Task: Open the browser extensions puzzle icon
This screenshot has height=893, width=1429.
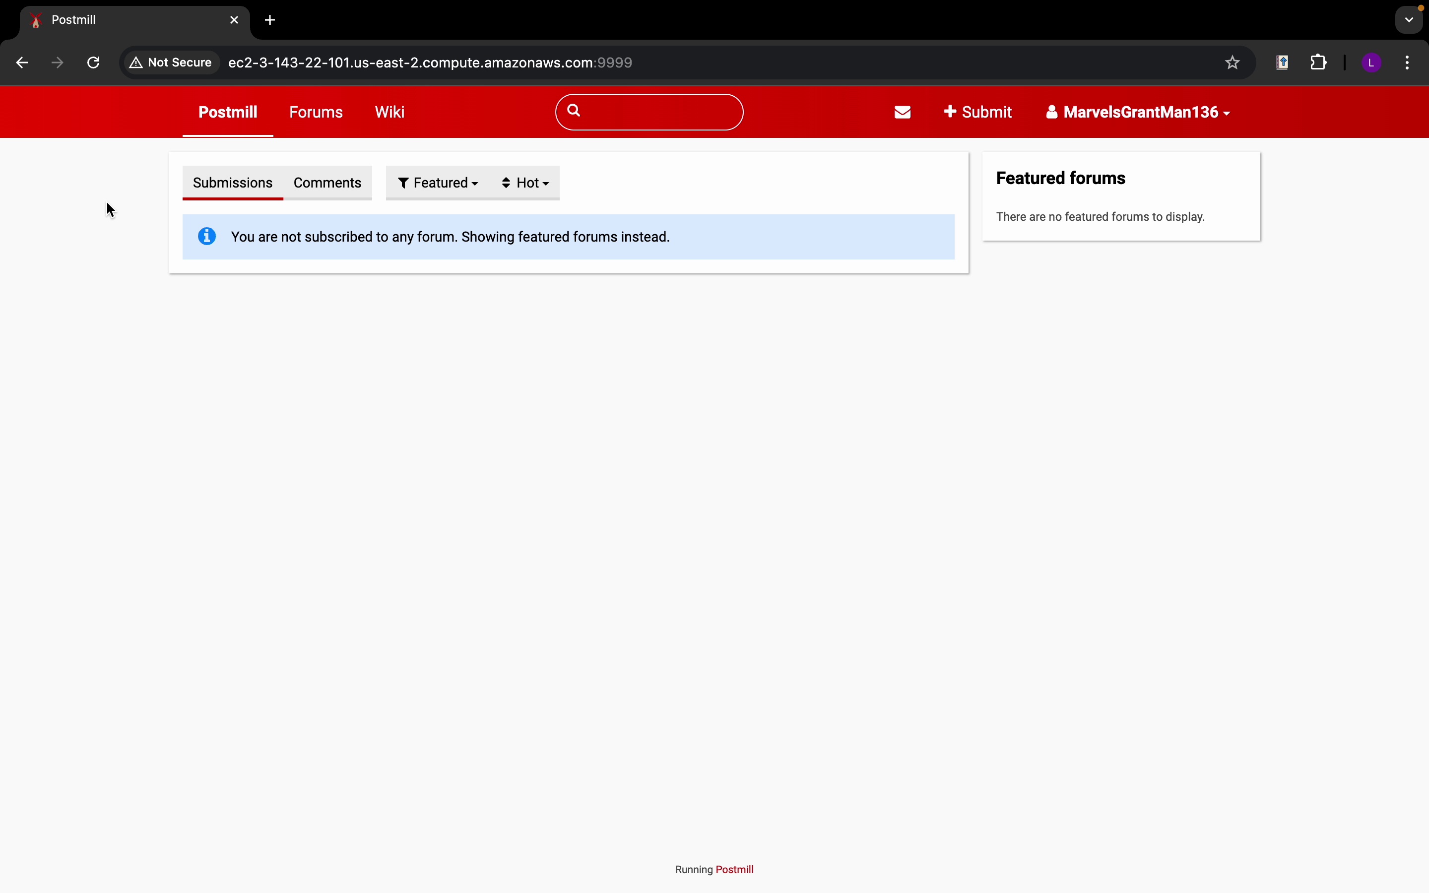Action: click(1318, 63)
